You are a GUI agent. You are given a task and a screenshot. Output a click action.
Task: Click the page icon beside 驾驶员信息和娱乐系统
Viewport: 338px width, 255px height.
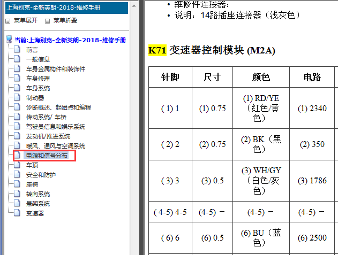click(x=17, y=126)
